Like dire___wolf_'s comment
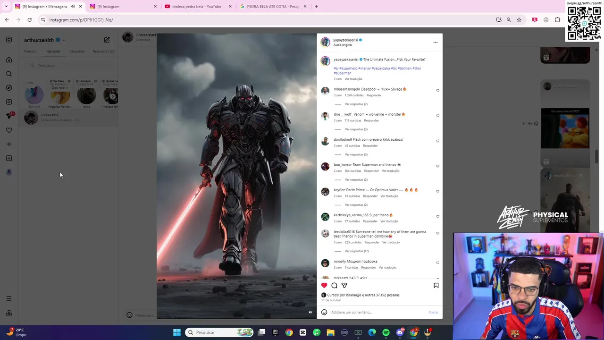 (x=437, y=116)
